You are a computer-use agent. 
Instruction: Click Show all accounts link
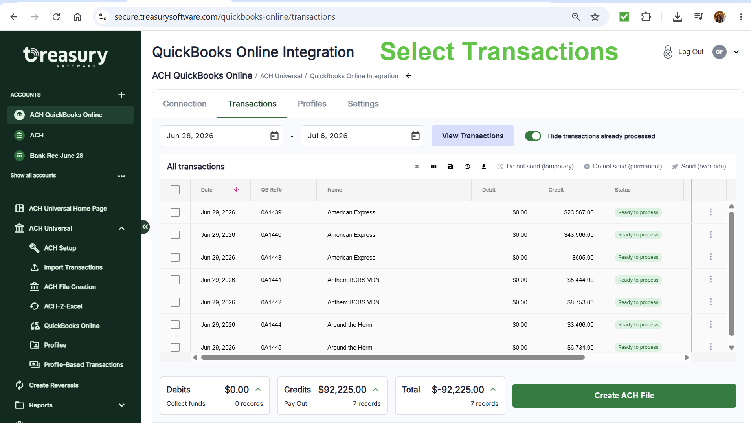33,176
